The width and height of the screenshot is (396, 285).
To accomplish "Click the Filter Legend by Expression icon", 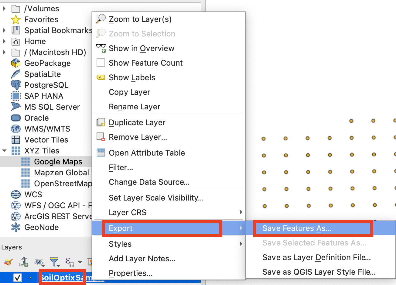I will point(69,262).
